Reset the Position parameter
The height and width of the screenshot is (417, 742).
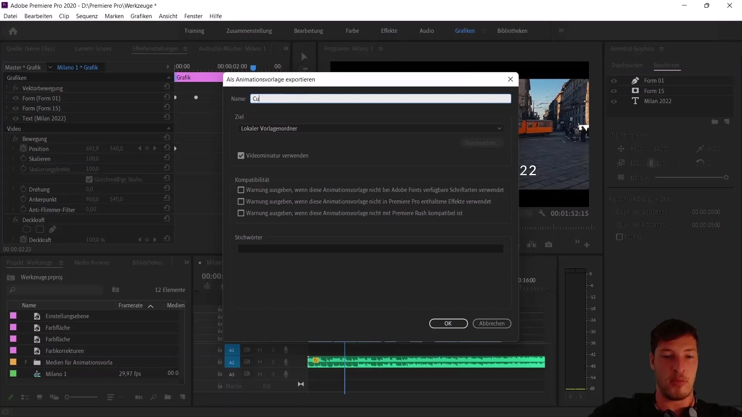(167, 147)
